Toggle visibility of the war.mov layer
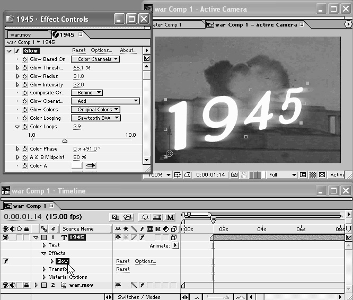This screenshot has width=353, height=300. point(6,285)
